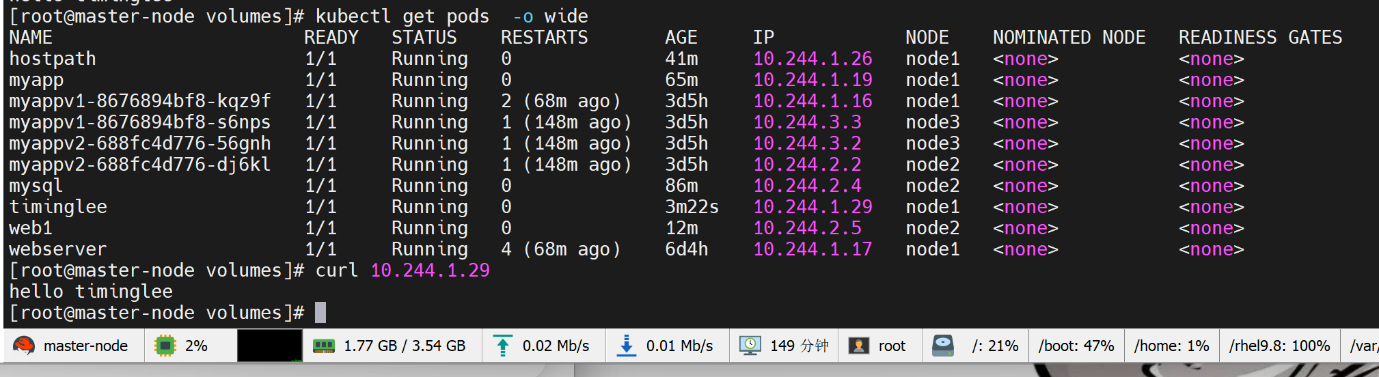Click the CPU usage chip icon
Image resolution: width=1379 pixels, height=377 pixels.
tap(165, 346)
